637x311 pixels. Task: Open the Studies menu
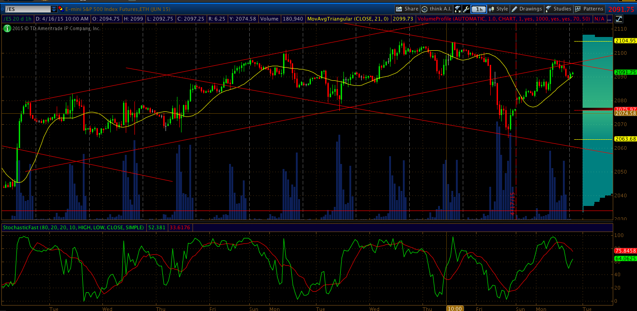(x=558, y=9)
